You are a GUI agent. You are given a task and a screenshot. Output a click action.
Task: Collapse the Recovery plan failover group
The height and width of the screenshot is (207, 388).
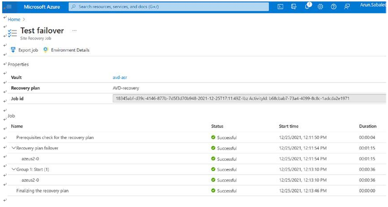[x=14, y=148]
